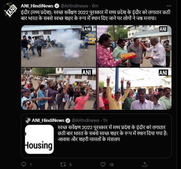This screenshot has height=169, width=181.
Task: Click quoted tweet's ANI_HindiNews name
Action: 48,120
